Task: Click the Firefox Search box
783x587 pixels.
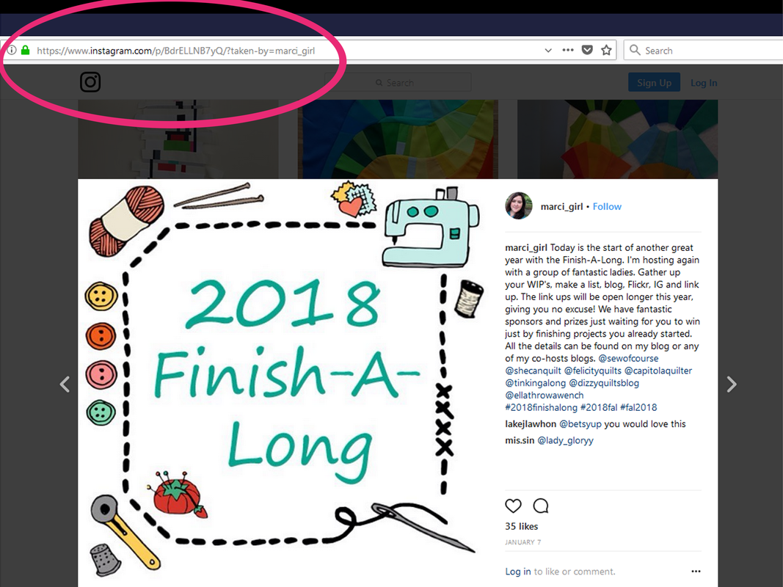Action: (x=703, y=50)
